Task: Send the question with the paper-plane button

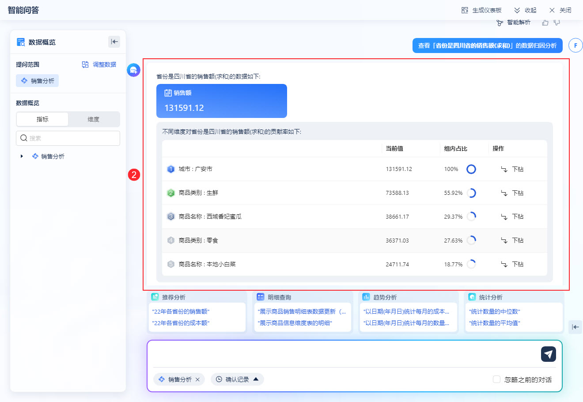Action: click(549, 354)
